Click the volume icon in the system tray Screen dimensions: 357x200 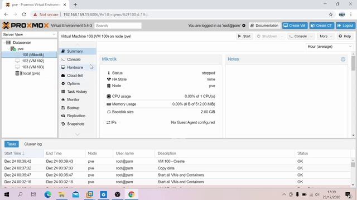(x=317, y=194)
